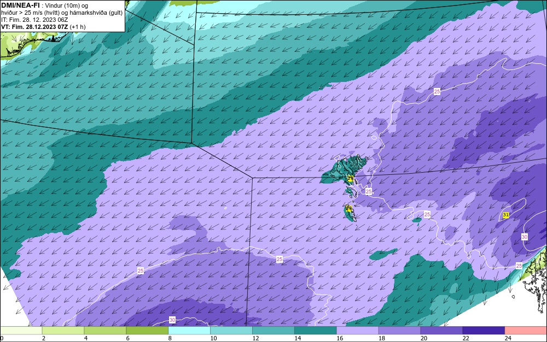Pick the pale yellow 0–2 m/s legend swatch
Screen dimensions: 547x342
21,331
